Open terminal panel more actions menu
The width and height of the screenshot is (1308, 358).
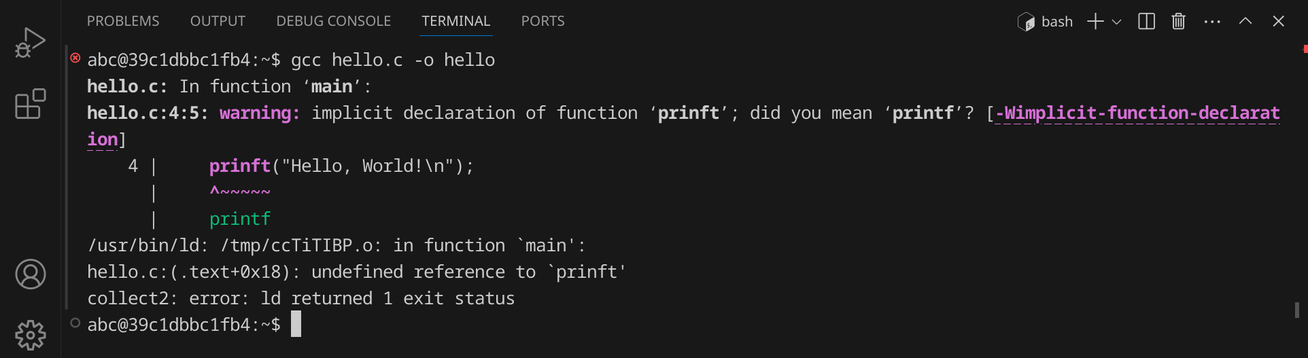pyautogui.click(x=1211, y=22)
